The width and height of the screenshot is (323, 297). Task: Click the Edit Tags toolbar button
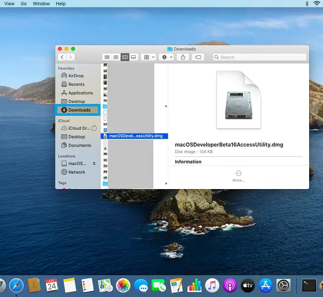(x=198, y=57)
